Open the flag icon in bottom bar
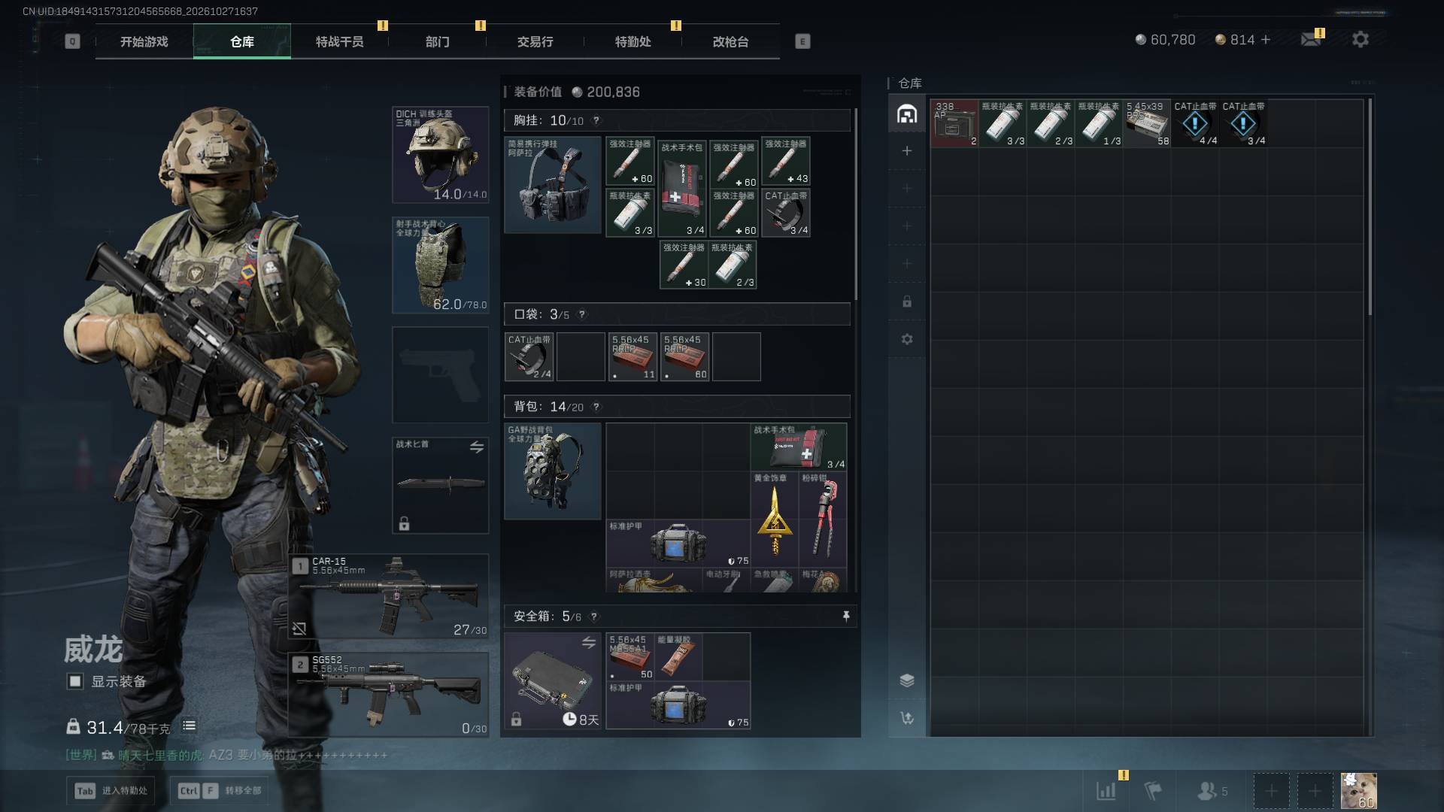This screenshot has width=1444, height=812. pos(1153,791)
